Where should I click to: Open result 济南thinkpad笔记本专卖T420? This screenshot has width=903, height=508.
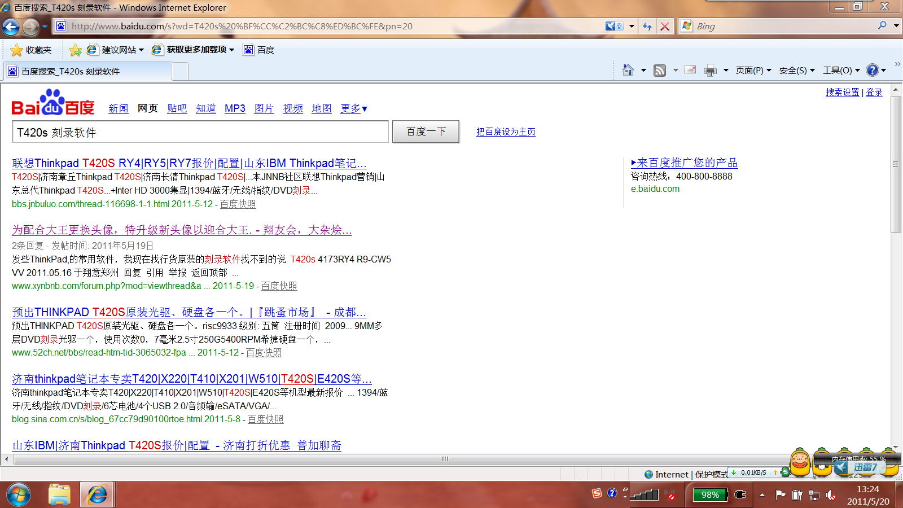coord(192,379)
